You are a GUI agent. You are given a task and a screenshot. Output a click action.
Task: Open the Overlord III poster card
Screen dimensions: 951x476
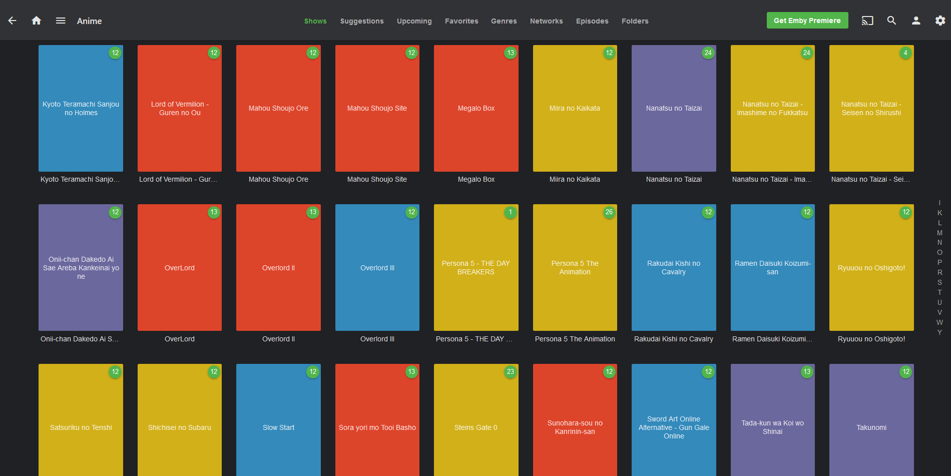(377, 267)
